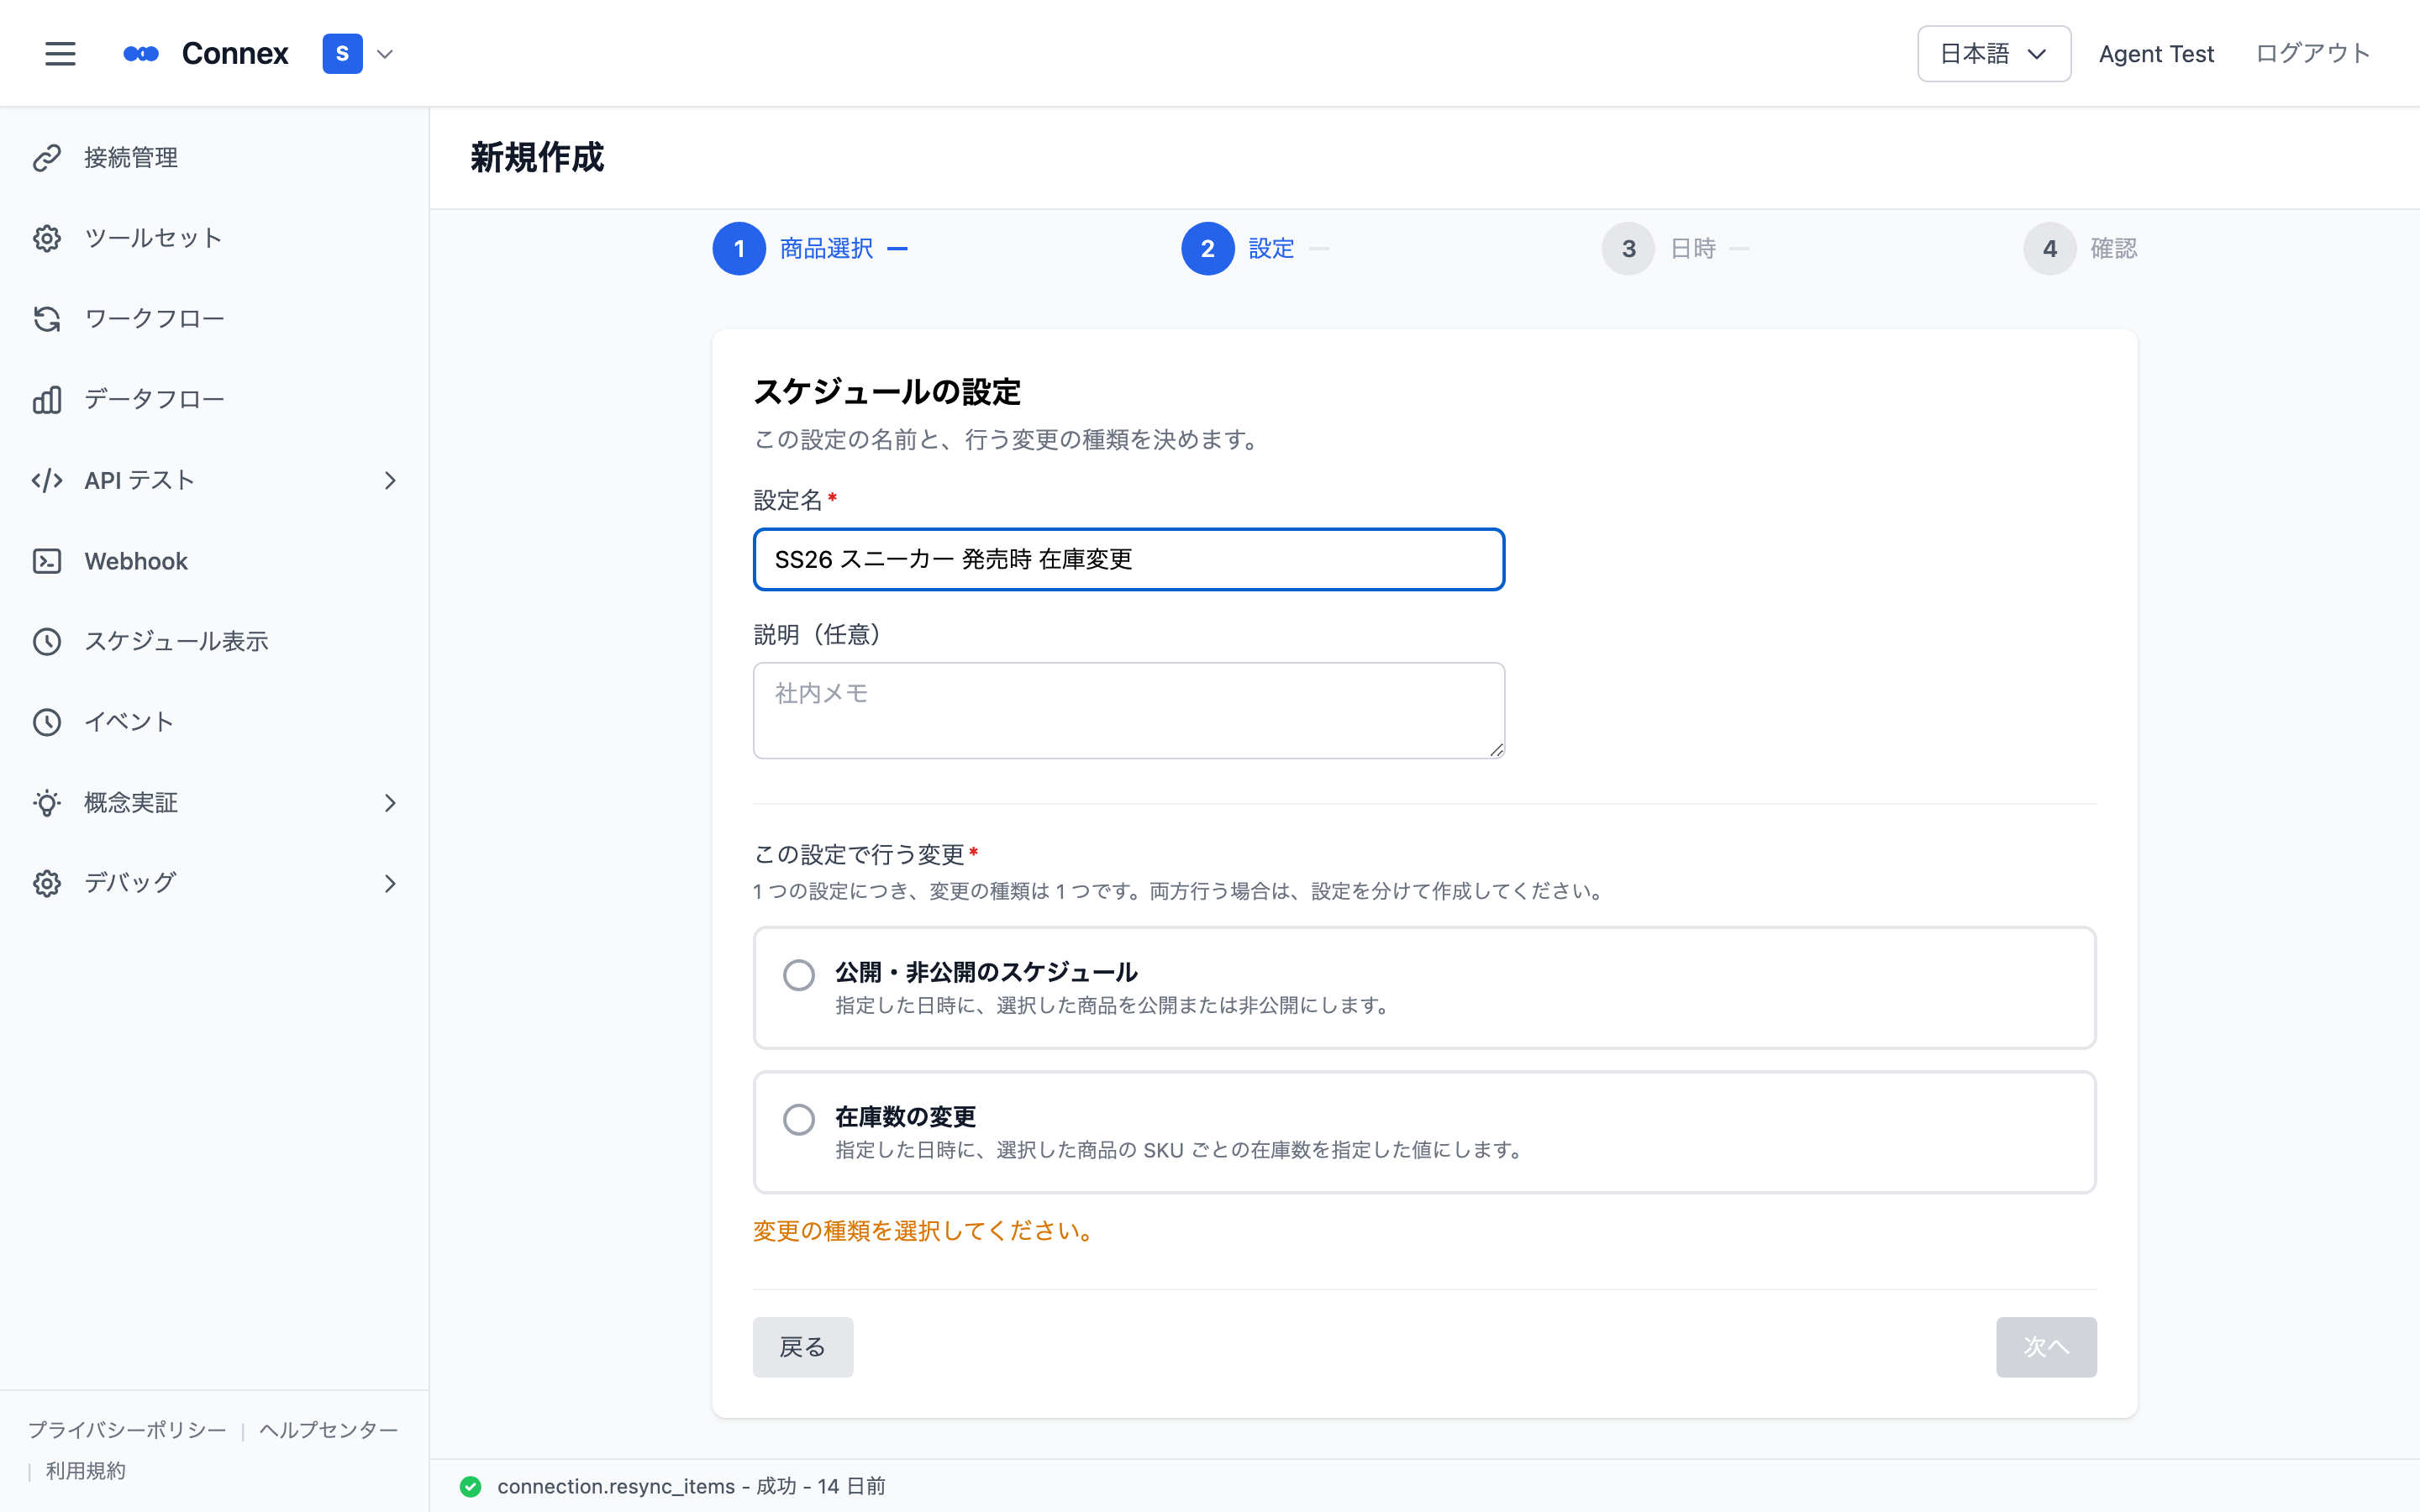
Task: Click the Connex logo icon
Action: (141, 54)
